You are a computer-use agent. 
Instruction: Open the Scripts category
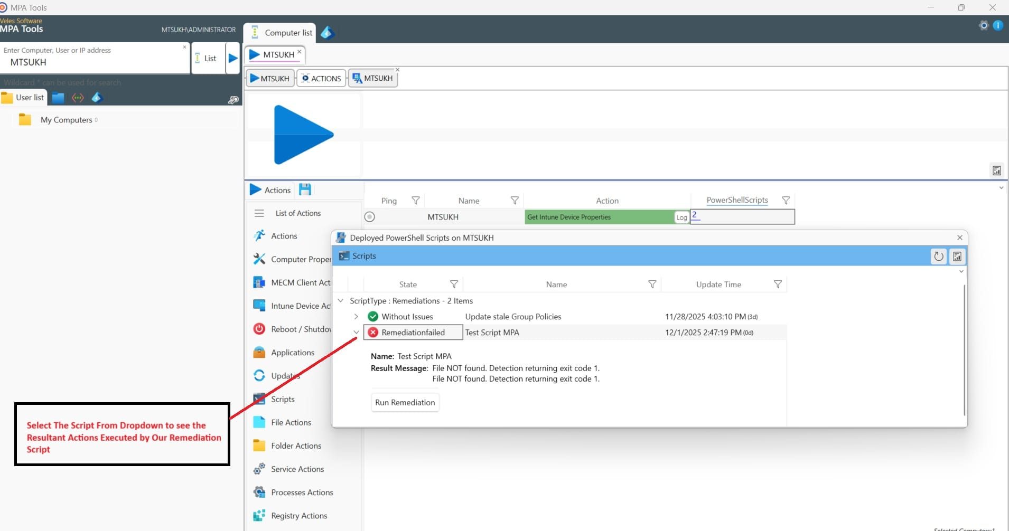[274, 399]
